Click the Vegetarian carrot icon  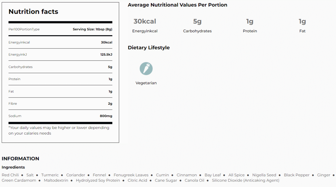146,69
